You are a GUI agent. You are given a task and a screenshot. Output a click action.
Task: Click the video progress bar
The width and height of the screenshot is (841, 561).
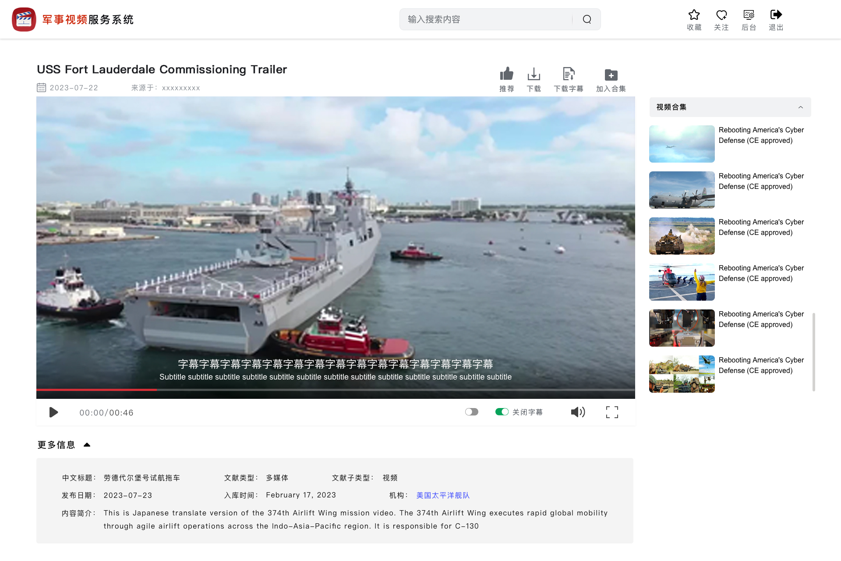[335, 389]
